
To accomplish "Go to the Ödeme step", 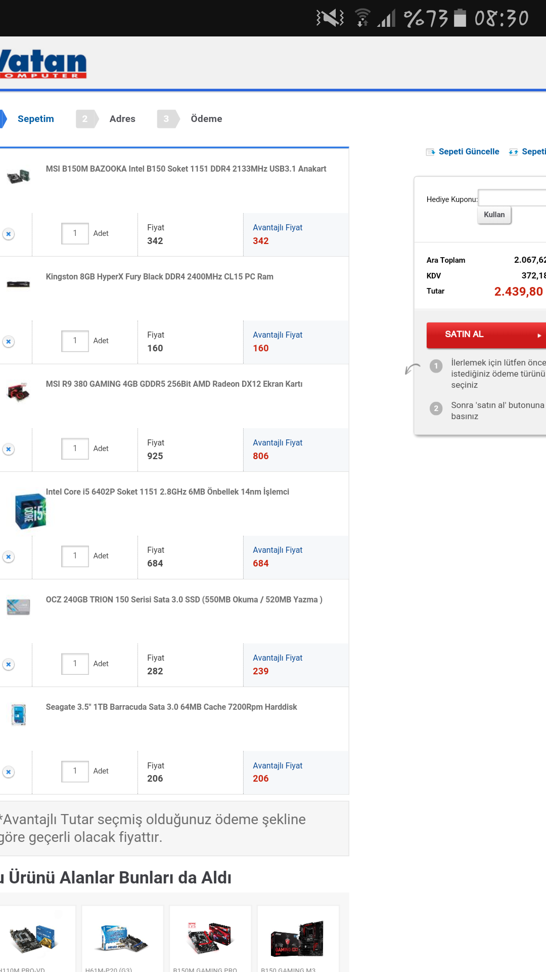I will tap(206, 119).
